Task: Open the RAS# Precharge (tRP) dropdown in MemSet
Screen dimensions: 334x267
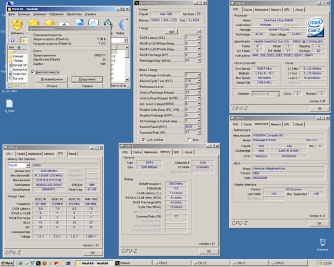Action: 199,55
